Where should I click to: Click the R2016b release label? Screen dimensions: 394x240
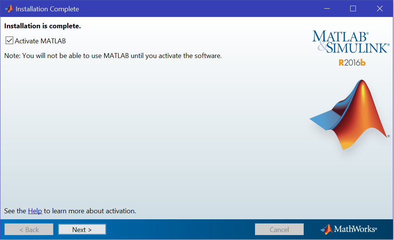click(x=352, y=63)
